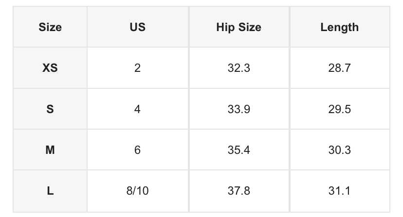Select the S size row label

pyautogui.click(x=50, y=109)
